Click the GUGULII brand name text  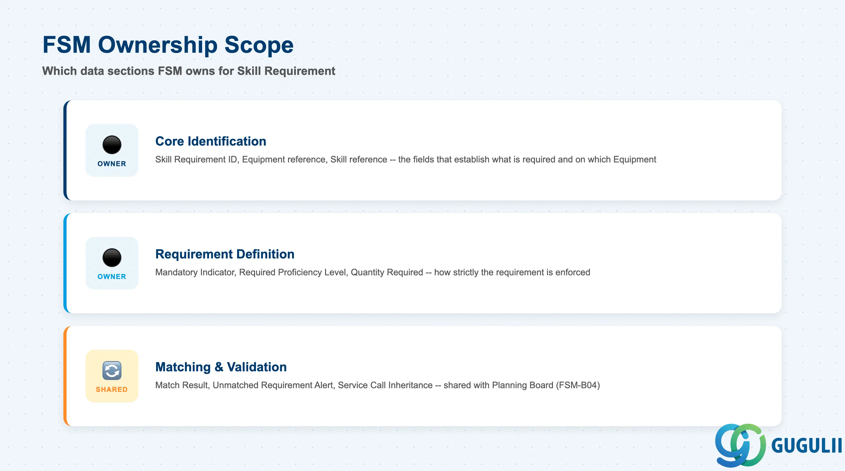click(807, 445)
